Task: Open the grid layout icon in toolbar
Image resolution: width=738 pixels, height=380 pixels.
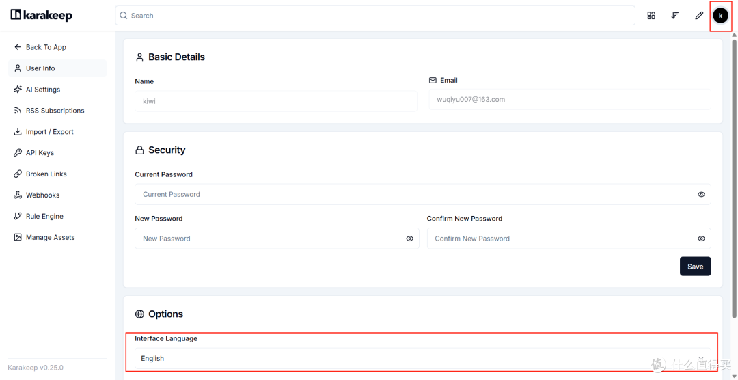Action: tap(651, 15)
